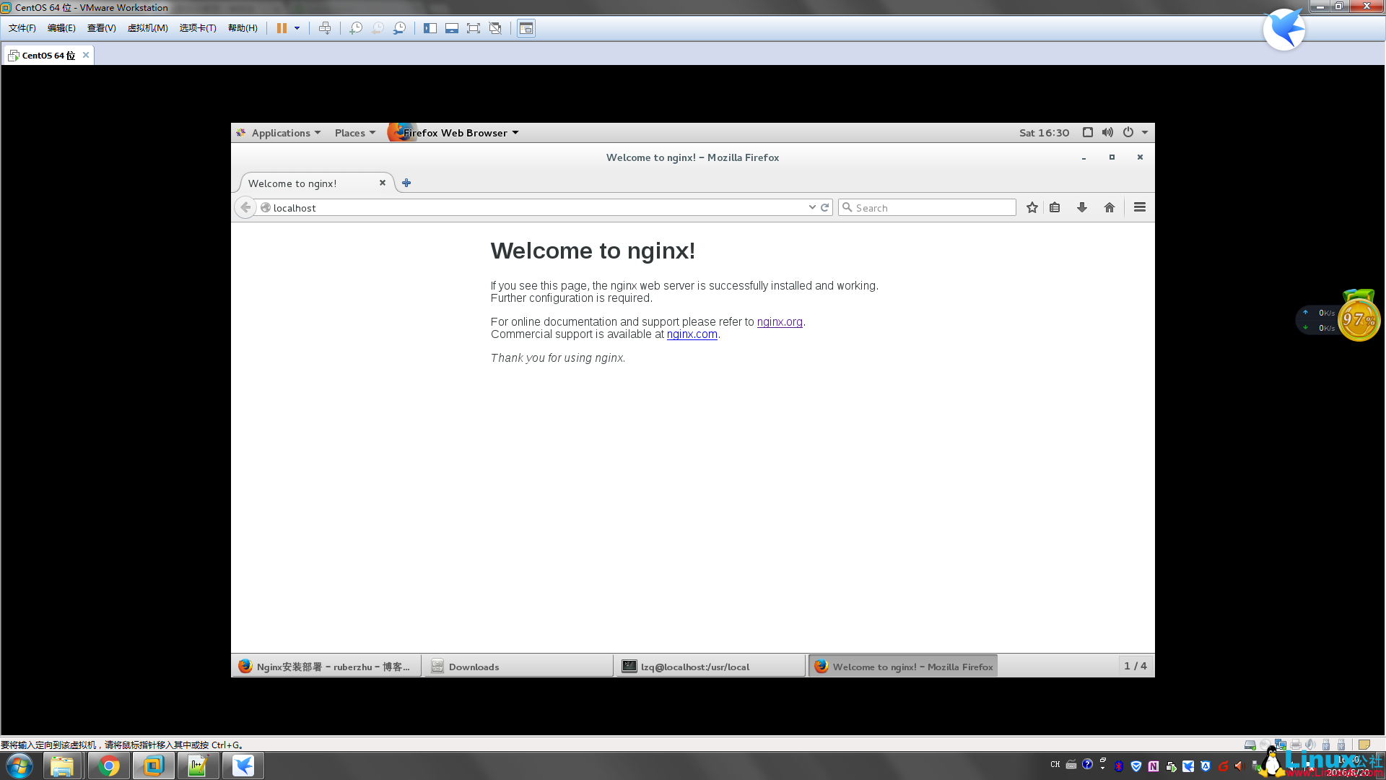Pause the running virtual machine
Viewport: 1386px width, 780px height.
click(282, 28)
